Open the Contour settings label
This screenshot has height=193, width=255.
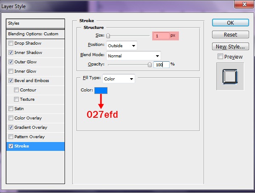[x=28, y=90]
